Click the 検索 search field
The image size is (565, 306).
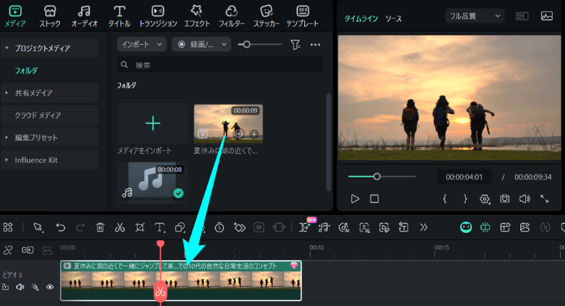click(x=220, y=65)
